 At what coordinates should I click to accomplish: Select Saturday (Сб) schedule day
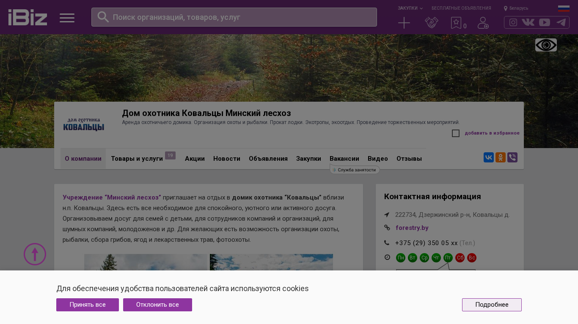click(460, 258)
